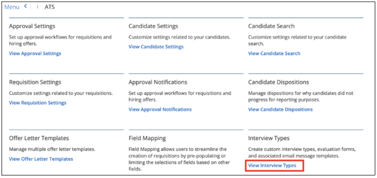Viewport: 377px width, 178px height.
Task: Select the Interview Types heading
Action: point(269,138)
